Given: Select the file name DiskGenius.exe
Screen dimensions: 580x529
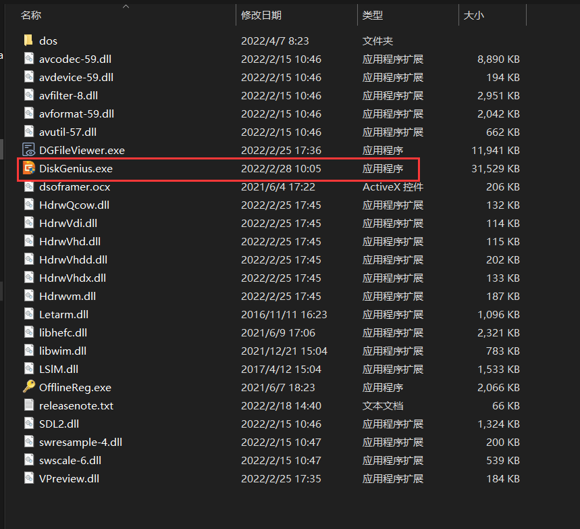Looking at the screenshot, I should tap(76, 169).
